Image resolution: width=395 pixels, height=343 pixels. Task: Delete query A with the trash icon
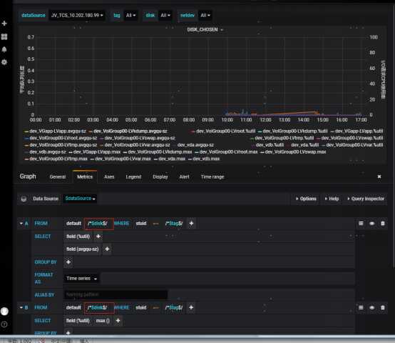point(383,224)
